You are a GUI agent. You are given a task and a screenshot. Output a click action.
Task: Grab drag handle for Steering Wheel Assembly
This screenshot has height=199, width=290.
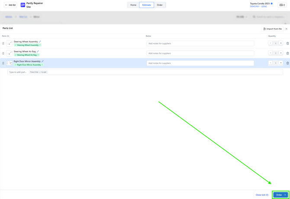[3, 43]
